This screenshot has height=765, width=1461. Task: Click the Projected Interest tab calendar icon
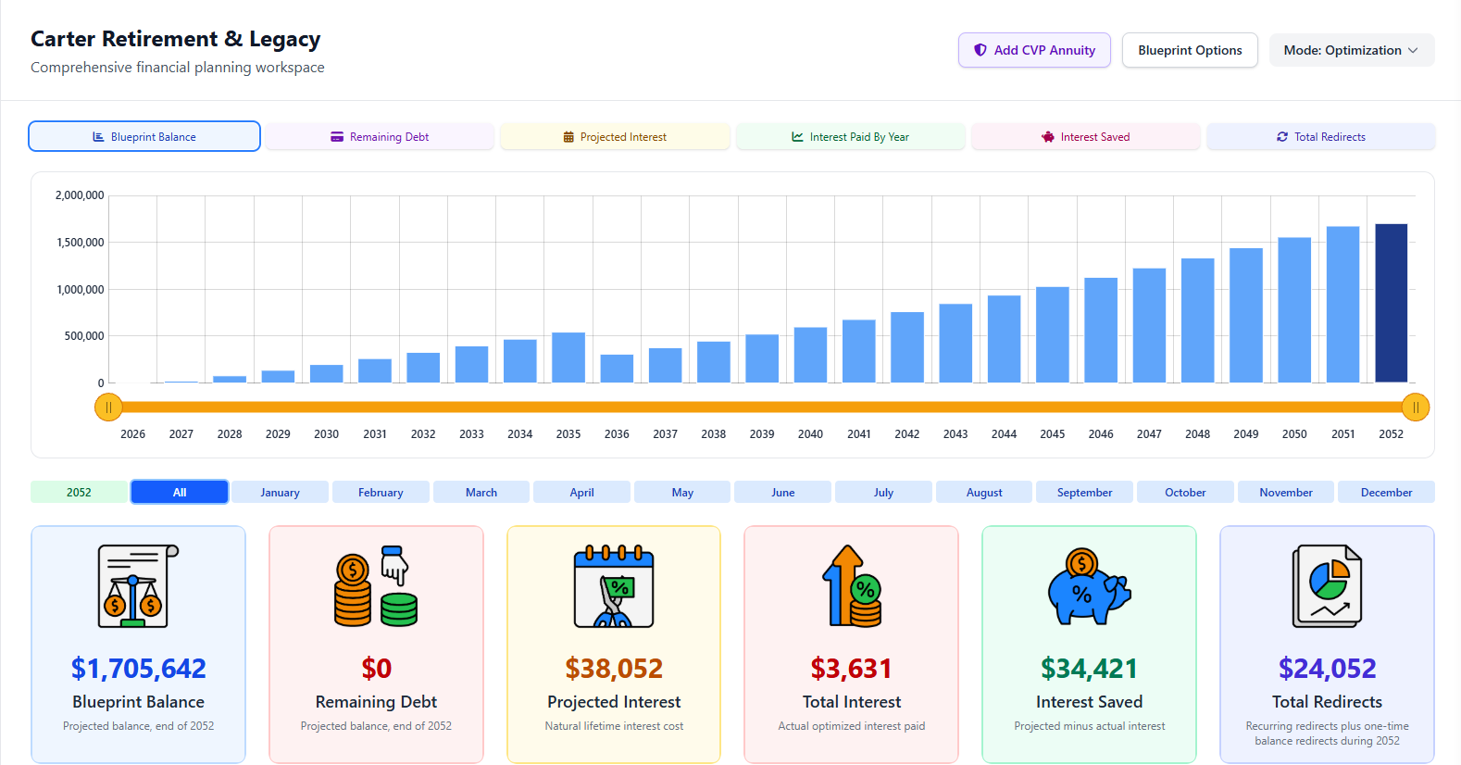[x=568, y=137]
